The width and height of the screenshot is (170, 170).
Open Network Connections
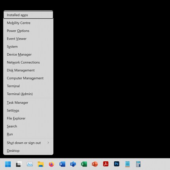click(x=28, y=62)
